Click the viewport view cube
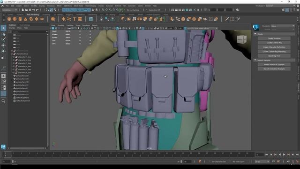300x169 pixels. 242,39
